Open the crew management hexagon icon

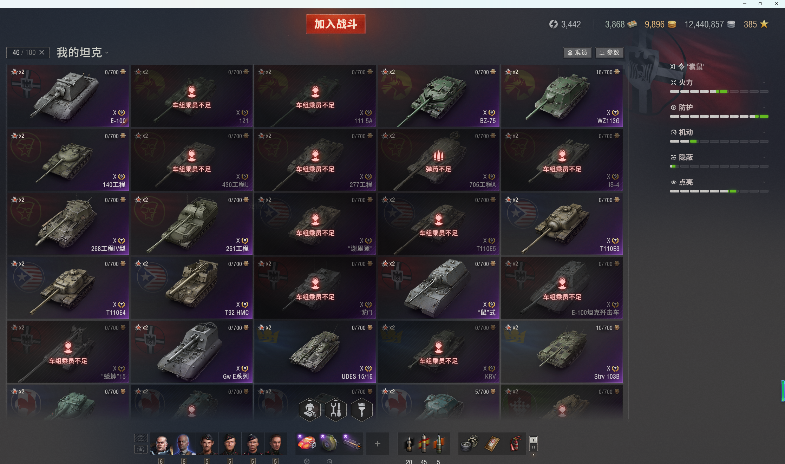click(309, 410)
